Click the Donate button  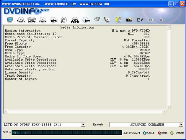[x=177, y=133]
